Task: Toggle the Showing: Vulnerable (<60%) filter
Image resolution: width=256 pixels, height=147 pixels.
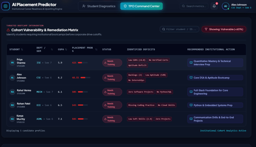Action: [x=224, y=29]
